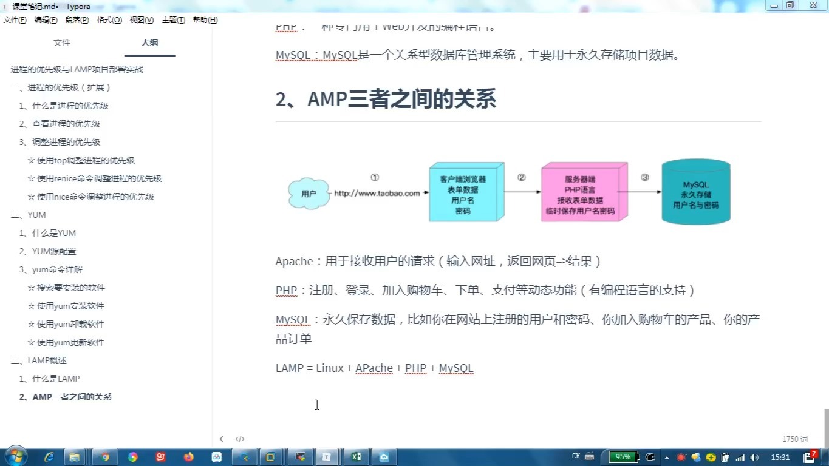
Task: Launch Internet Explorer from taskbar
Action: pyautogui.click(x=49, y=457)
